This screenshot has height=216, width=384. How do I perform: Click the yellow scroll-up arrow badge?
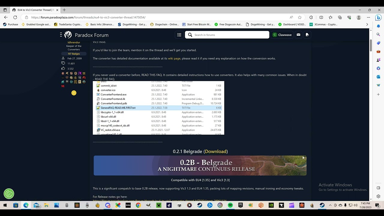click(x=74, y=93)
